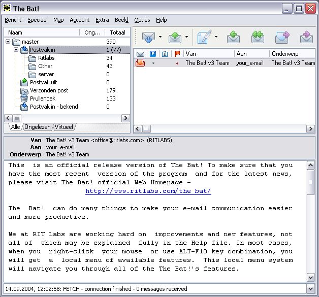This screenshot has height=297, width=319.
Task: Click the flag column header icon
Action: click(177, 54)
